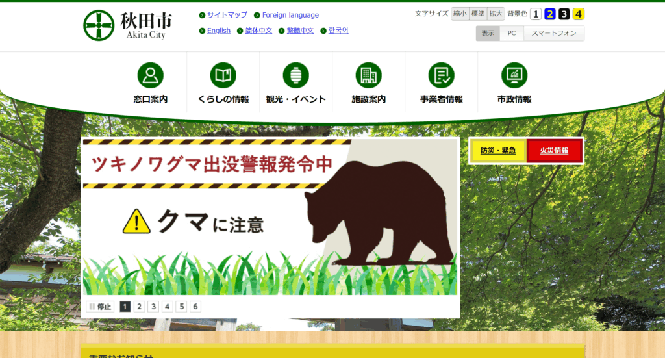Open the 事業者情報 document icon

[x=441, y=76]
